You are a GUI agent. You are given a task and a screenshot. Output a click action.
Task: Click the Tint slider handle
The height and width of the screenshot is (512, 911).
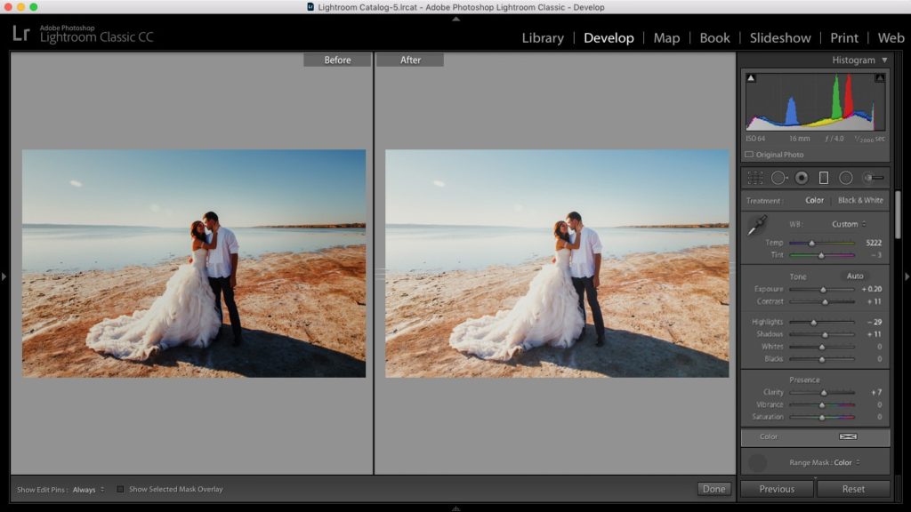[821, 255]
